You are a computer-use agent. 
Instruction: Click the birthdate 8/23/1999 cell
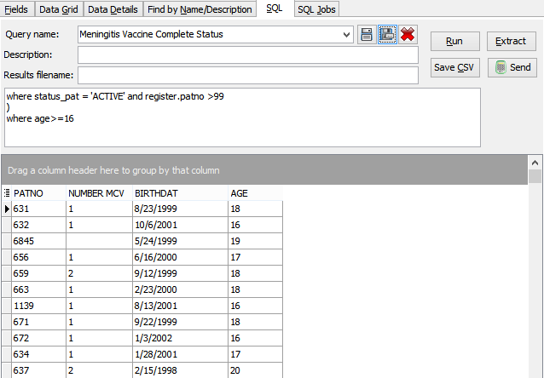pos(180,209)
